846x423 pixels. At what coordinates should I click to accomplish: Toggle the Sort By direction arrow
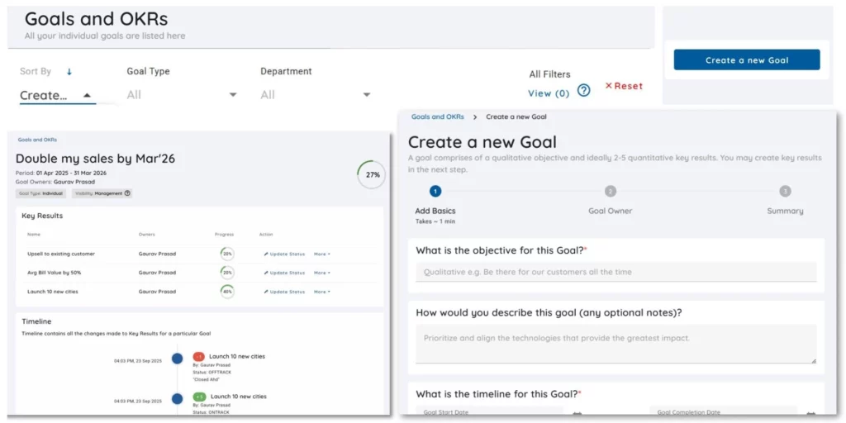click(69, 72)
